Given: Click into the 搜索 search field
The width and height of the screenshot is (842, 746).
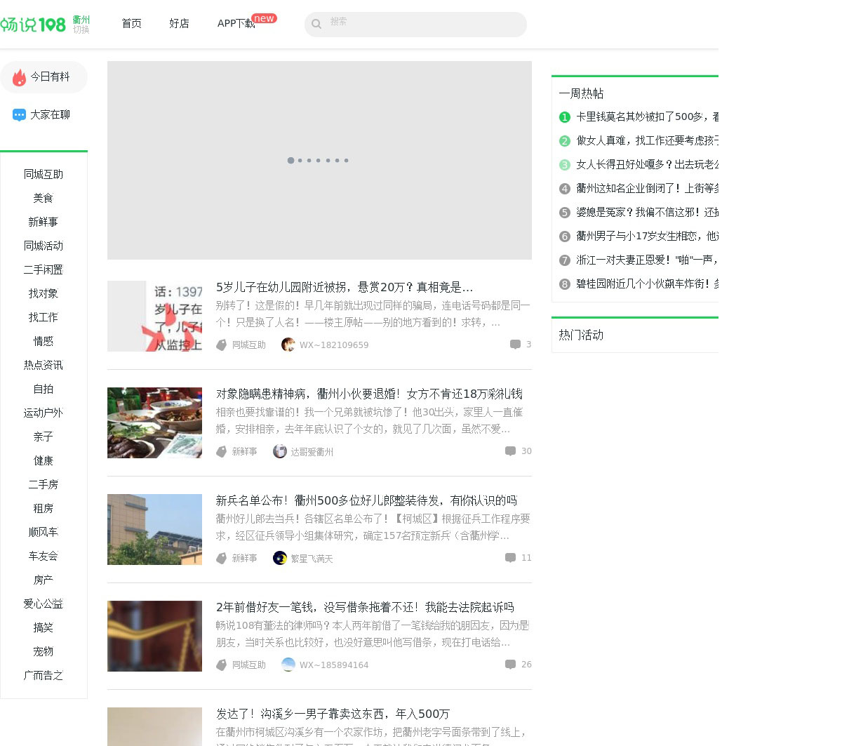Looking at the screenshot, I should pyautogui.click(x=415, y=24).
